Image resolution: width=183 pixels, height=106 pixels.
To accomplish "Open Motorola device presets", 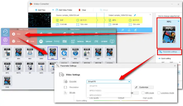I will (41, 41).
